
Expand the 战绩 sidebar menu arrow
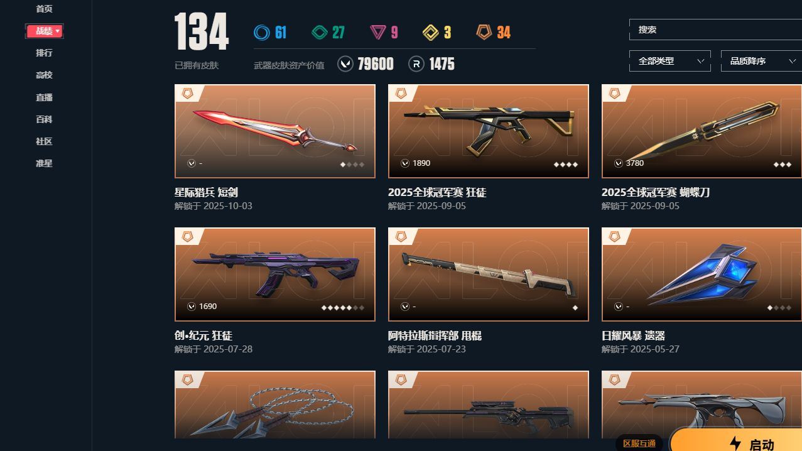pyautogui.click(x=58, y=31)
